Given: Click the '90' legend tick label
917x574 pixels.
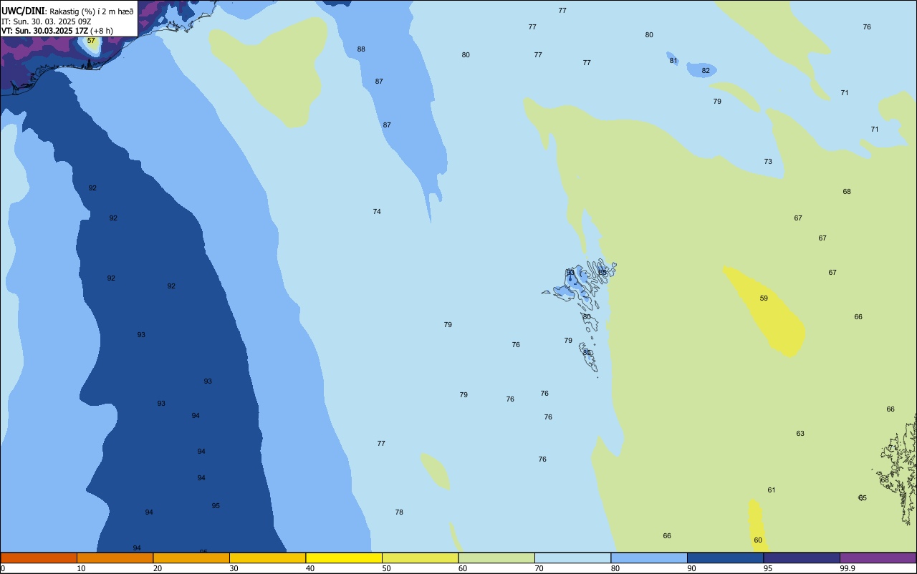Looking at the screenshot, I should click(x=691, y=568).
